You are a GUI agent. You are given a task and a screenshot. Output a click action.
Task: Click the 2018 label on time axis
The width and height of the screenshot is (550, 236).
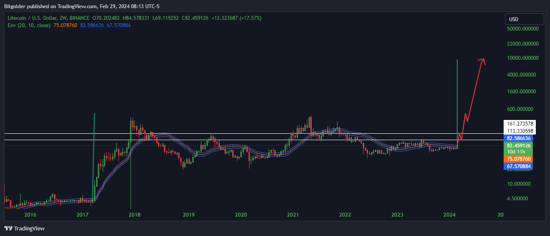click(x=135, y=215)
